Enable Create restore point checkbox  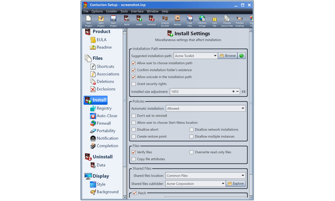point(134,136)
